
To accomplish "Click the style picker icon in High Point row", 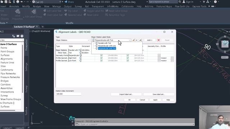I will (80, 58).
